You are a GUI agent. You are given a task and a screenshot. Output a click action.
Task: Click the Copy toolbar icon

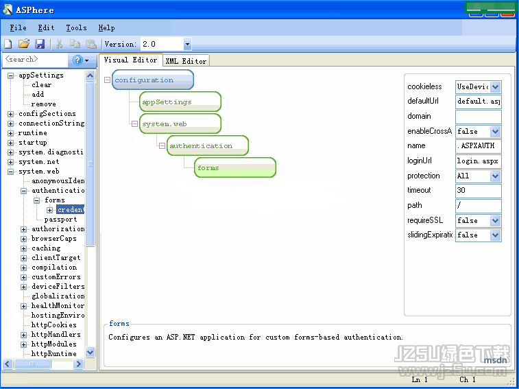(75, 44)
